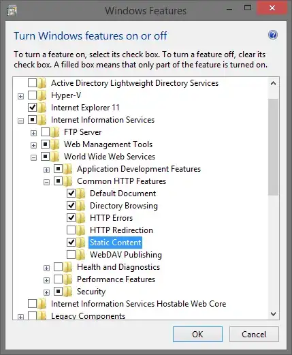This screenshot has width=292, height=355.
Task: Click the Default Document folder icon
Action: 81,194
